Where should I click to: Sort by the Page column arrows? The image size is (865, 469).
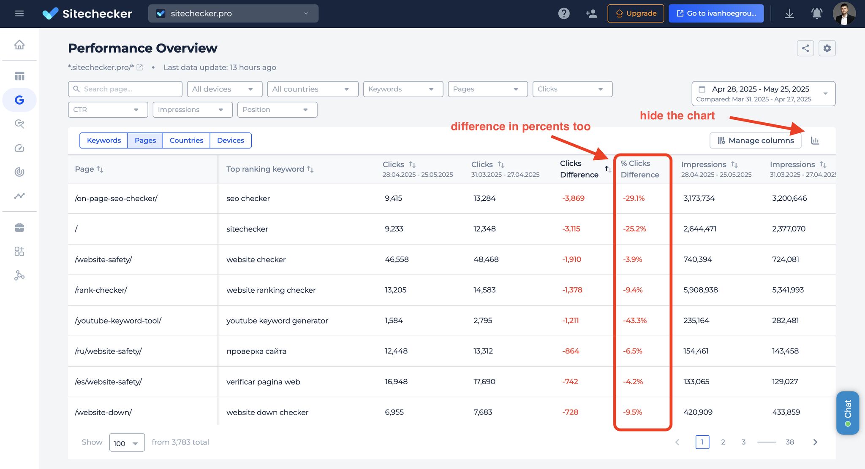click(100, 169)
